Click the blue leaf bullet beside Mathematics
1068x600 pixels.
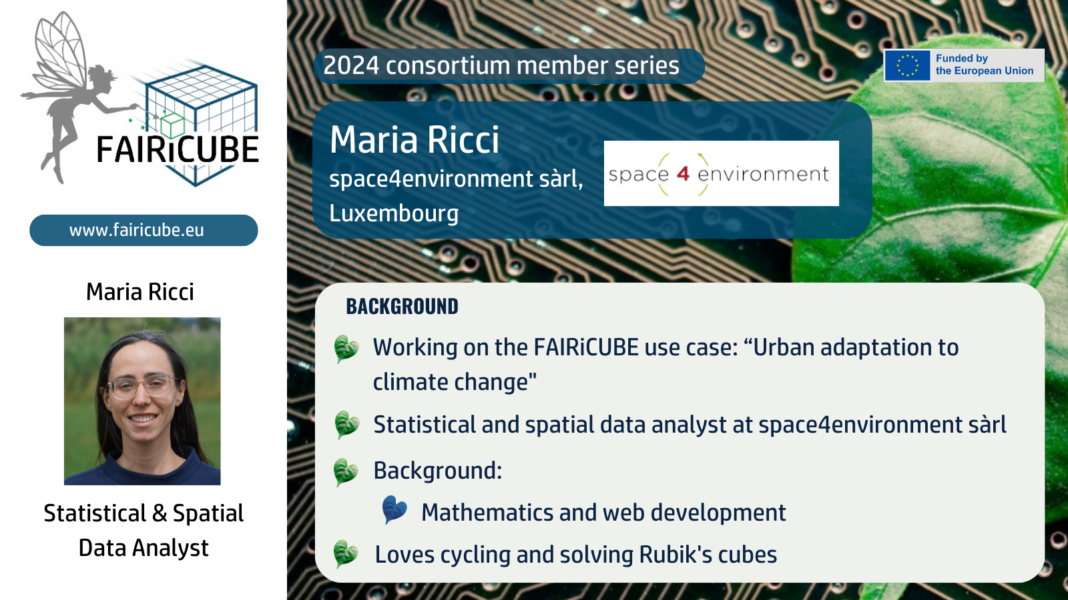pyautogui.click(x=394, y=510)
